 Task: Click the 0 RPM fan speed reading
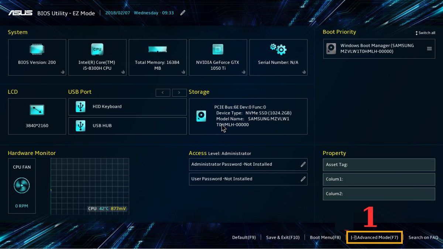coord(22,206)
